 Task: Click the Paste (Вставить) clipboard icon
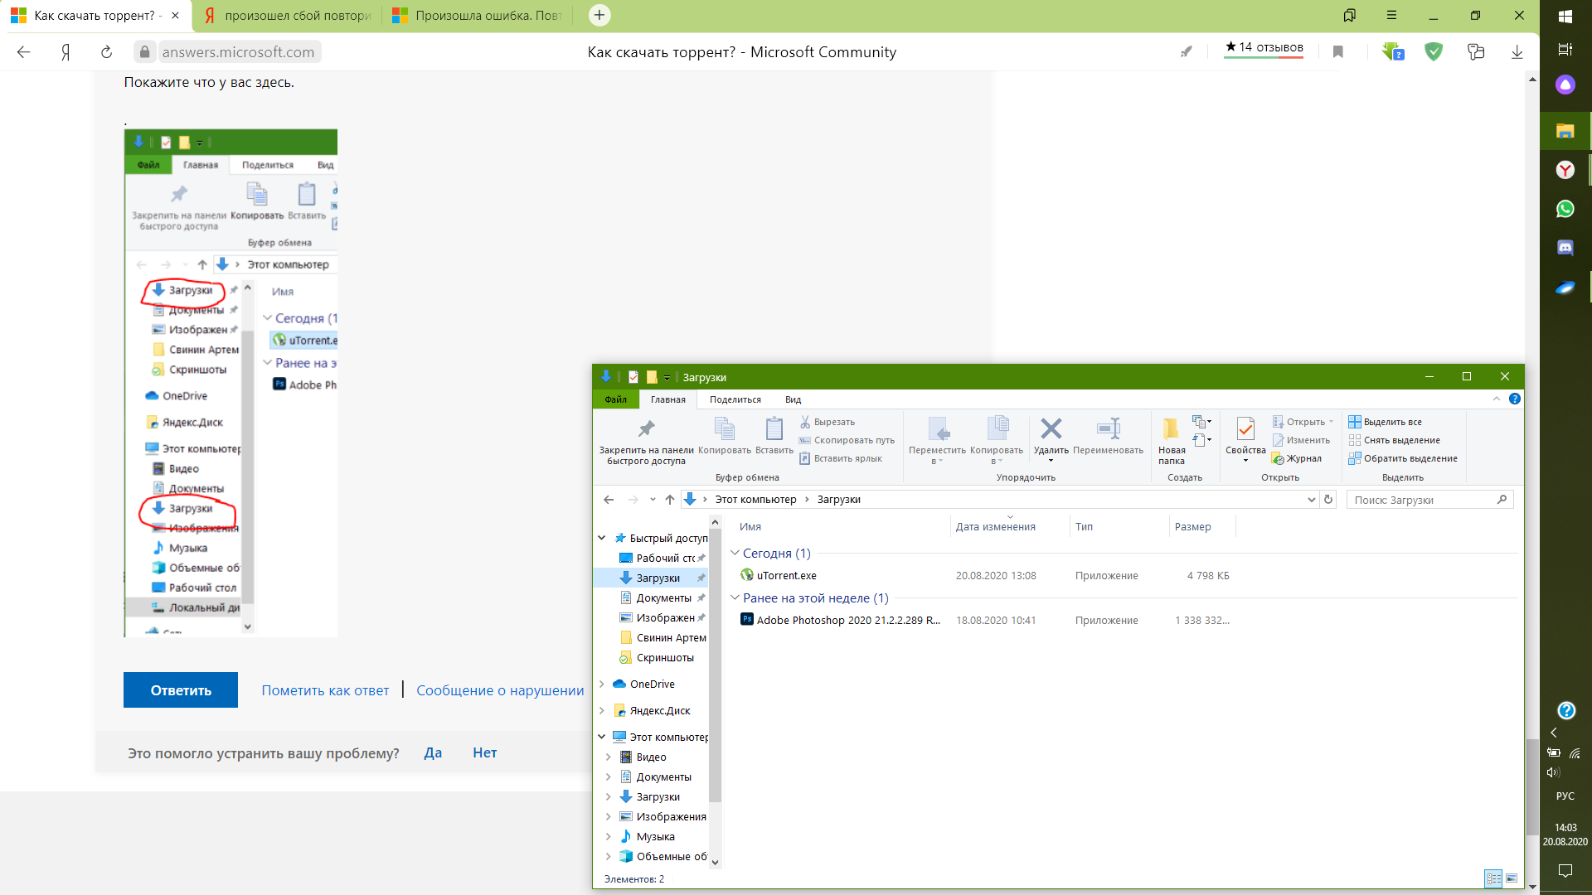(x=774, y=428)
